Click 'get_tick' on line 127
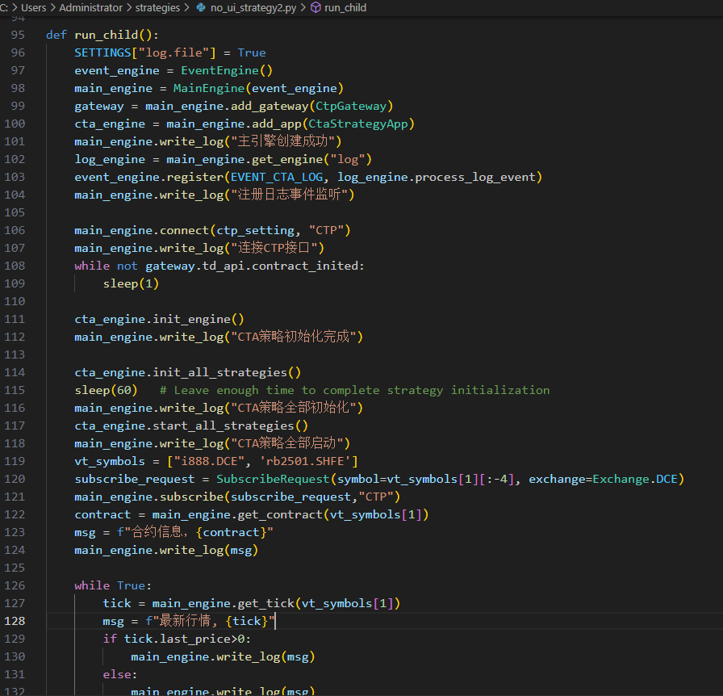Image resolution: width=723 pixels, height=696 pixels. [x=266, y=604]
